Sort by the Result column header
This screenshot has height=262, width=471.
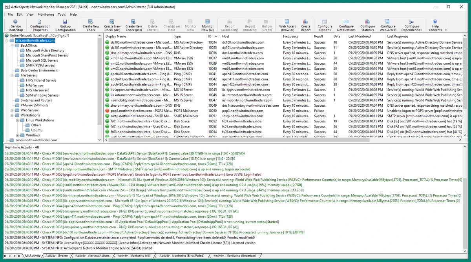(x=322, y=36)
